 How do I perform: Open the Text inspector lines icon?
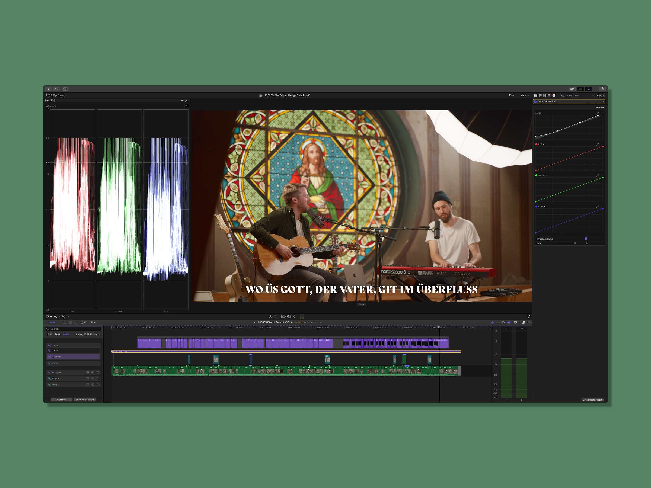click(540, 95)
